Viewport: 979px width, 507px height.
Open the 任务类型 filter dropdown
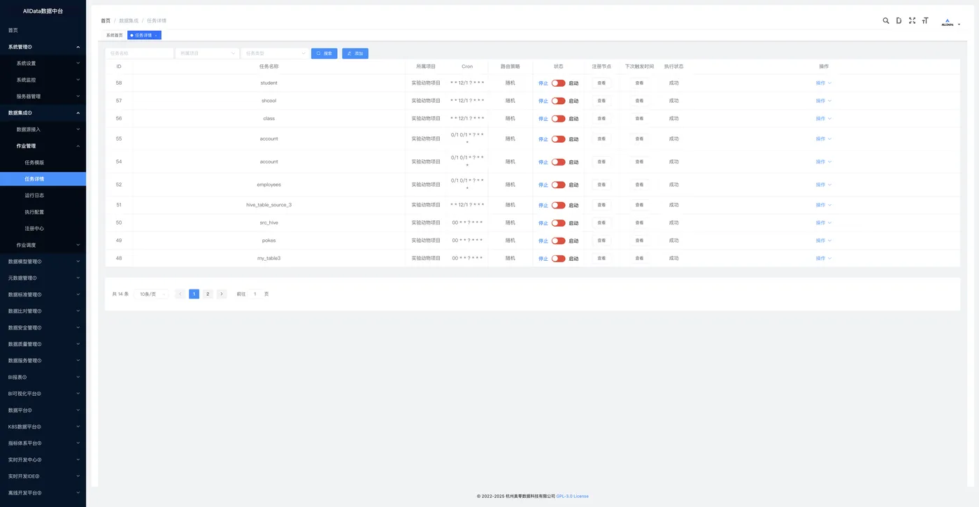click(x=274, y=53)
